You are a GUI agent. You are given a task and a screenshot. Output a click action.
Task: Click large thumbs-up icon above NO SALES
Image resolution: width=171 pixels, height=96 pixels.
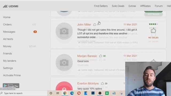153,30
